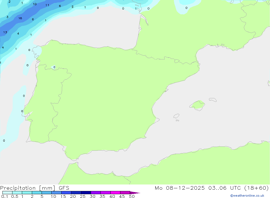
Task: Click the date '08-12-2025' in the caption
Action: (x=185, y=188)
